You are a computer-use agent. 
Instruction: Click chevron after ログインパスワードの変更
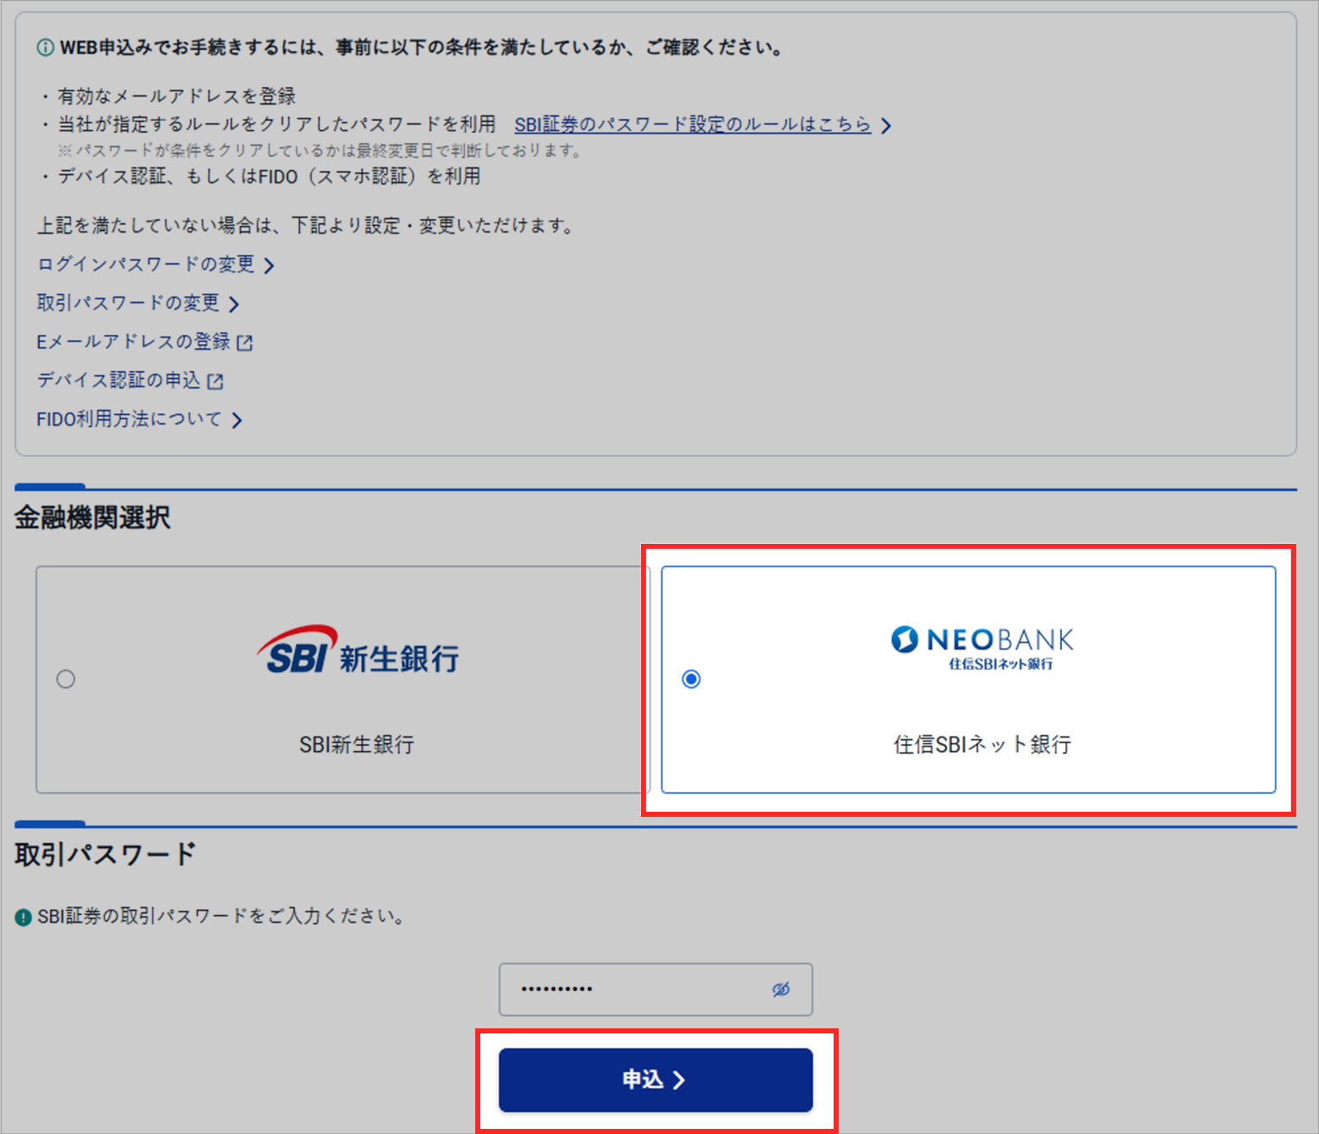(x=269, y=266)
